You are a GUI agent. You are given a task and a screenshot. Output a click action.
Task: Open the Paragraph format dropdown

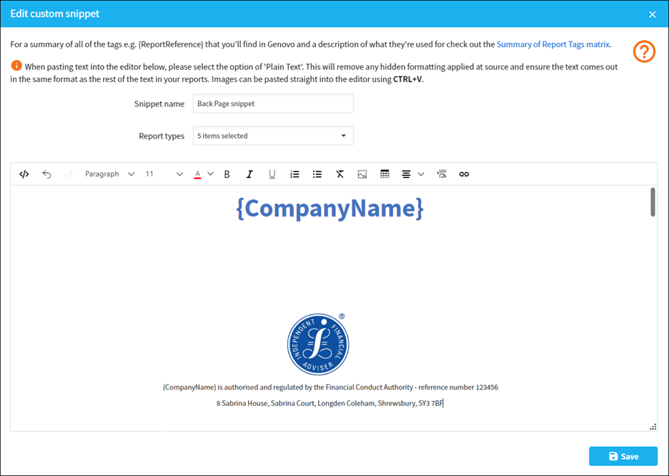click(109, 174)
